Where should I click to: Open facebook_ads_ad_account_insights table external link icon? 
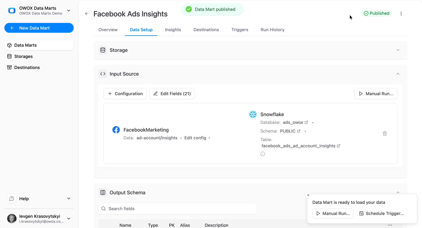tap(338, 146)
